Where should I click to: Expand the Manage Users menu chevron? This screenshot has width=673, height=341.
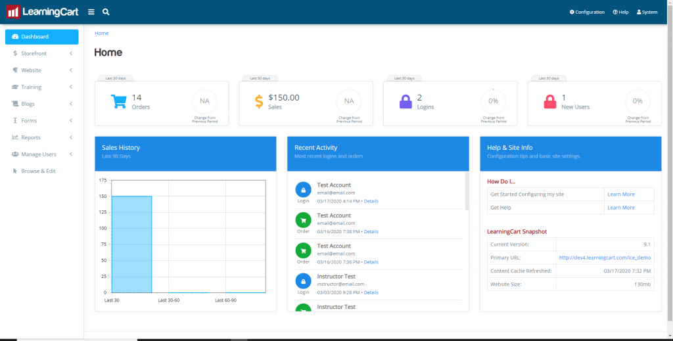click(x=71, y=154)
